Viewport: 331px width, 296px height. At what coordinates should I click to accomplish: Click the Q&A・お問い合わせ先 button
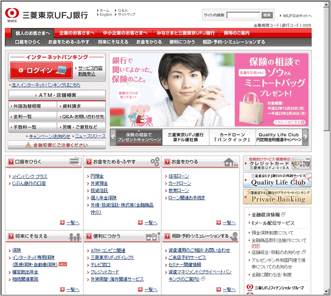[81, 117]
